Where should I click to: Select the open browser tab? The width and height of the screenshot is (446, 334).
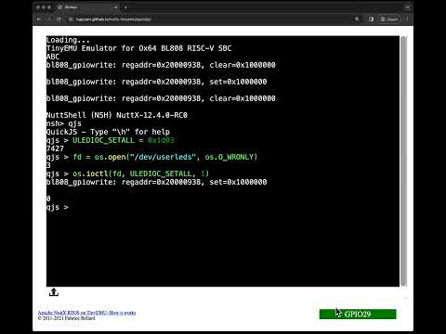click(x=87, y=6)
